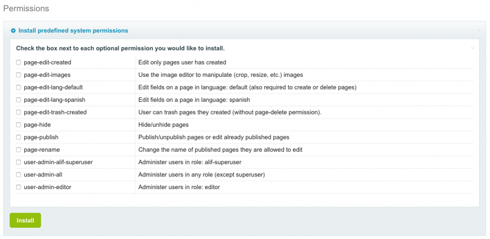
Task: Enable page-edit-lang-default permission checkbox
Action: point(19,88)
